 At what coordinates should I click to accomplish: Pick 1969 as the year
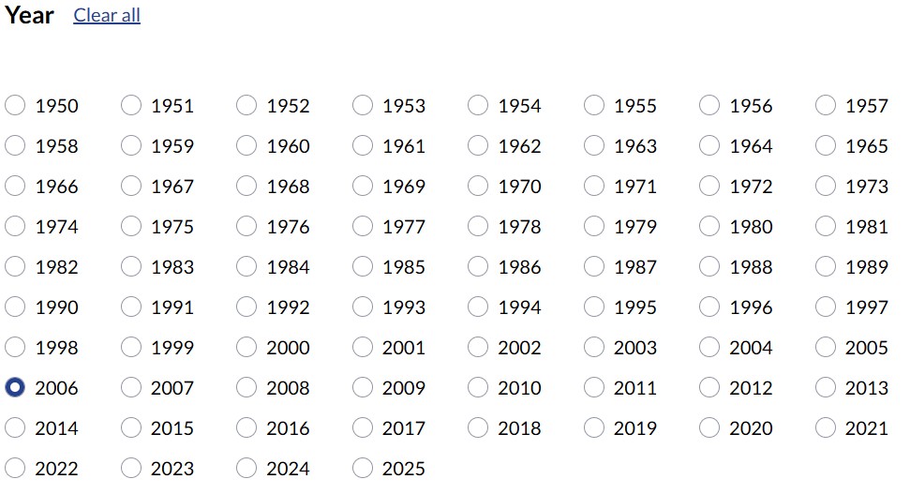pyautogui.click(x=363, y=187)
